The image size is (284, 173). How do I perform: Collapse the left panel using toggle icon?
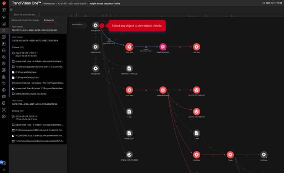pos(11,10)
